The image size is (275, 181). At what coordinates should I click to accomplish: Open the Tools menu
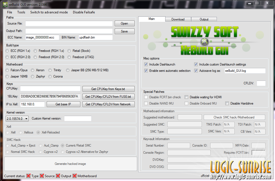point(21,12)
